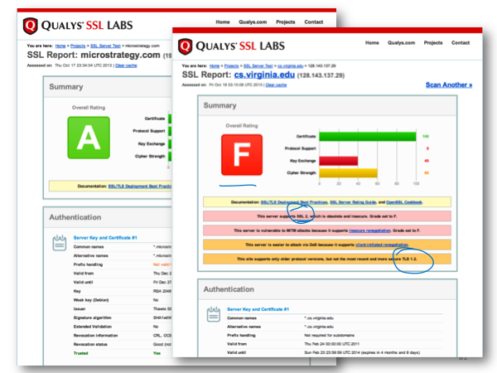Click Projects breadcrumb in microstrategy.com report
497x373 pixels.
point(78,46)
